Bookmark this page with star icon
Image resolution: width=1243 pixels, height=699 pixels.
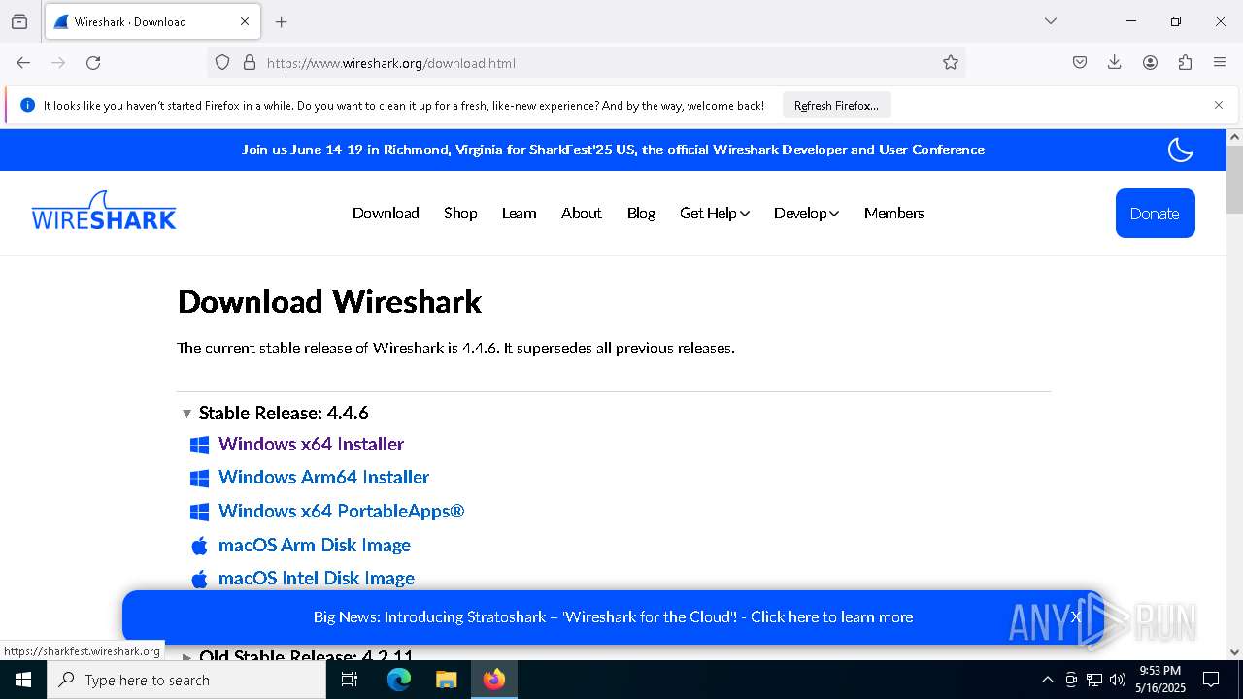951,63
